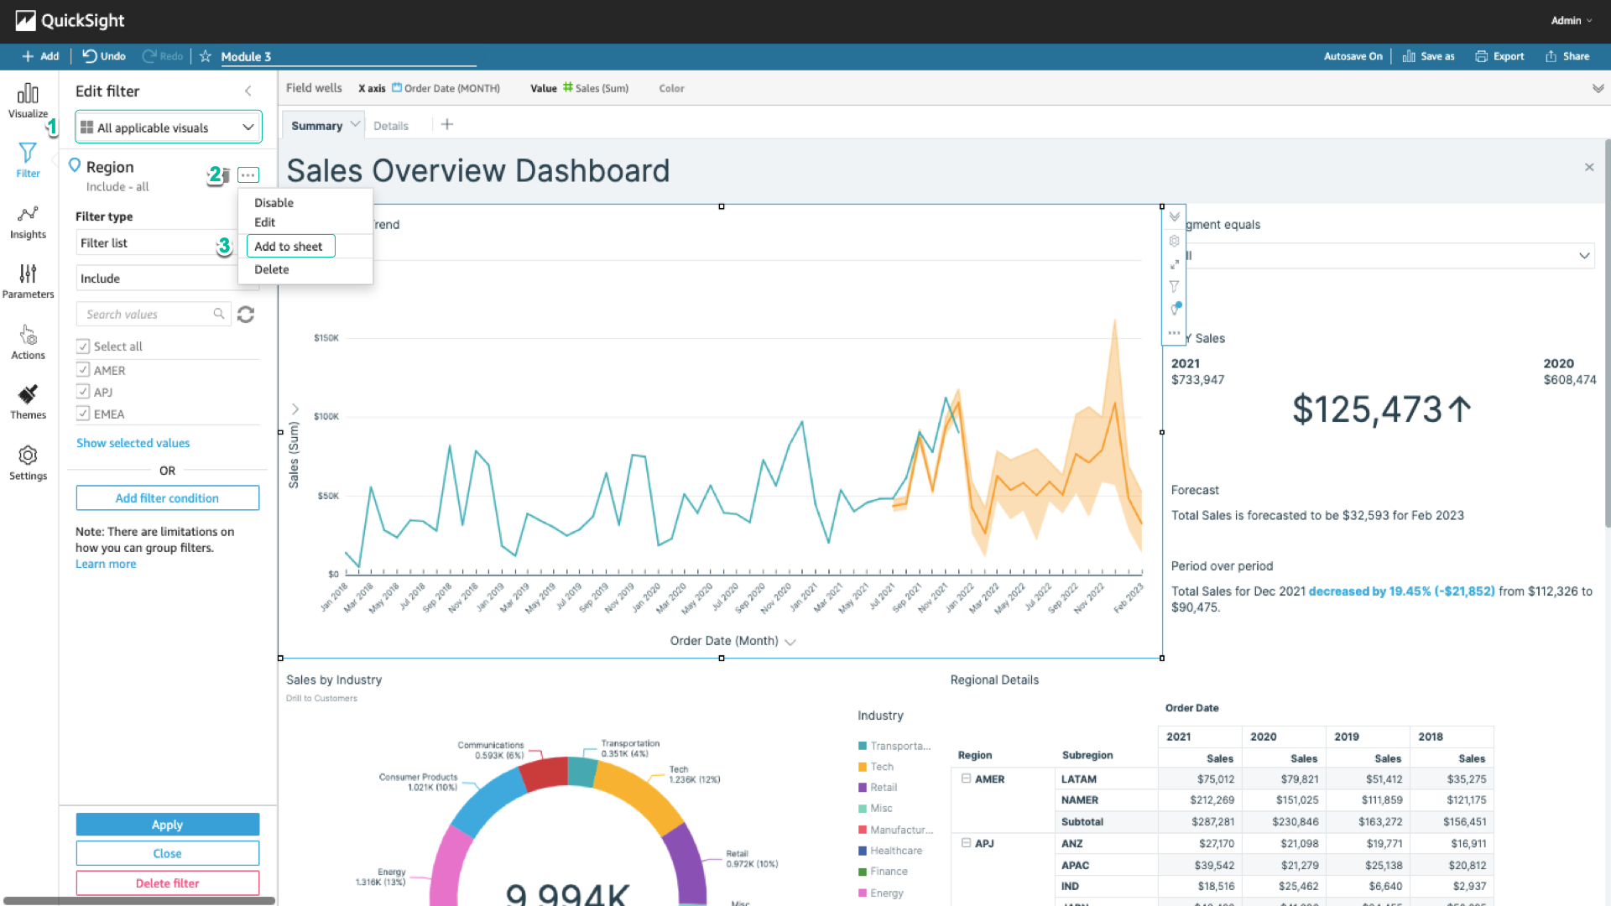The image size is (1611, 906).
Task: Undo the last change
Action: click(x=104, y=56)
